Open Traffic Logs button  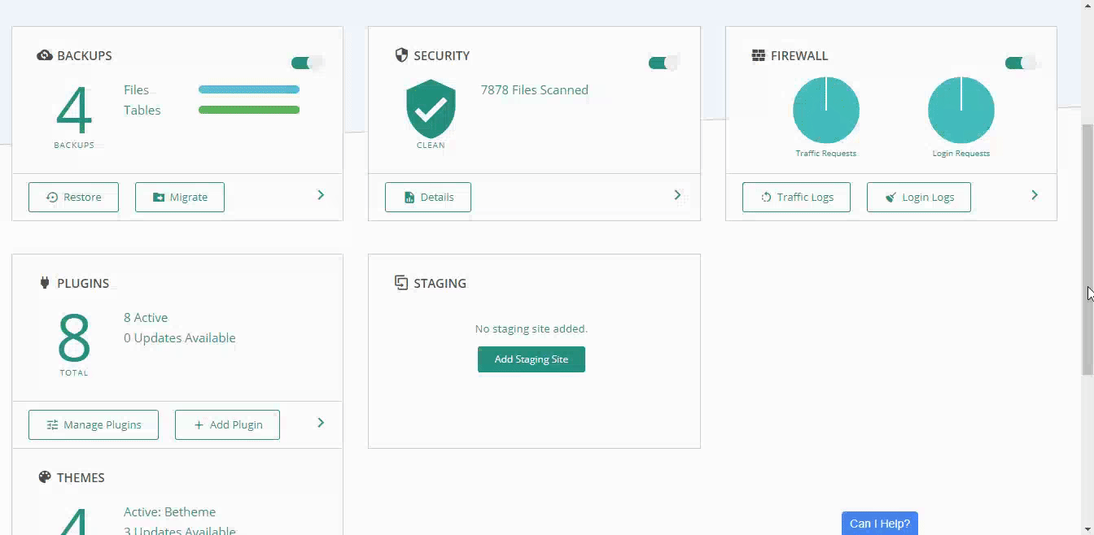click(796, 197)
